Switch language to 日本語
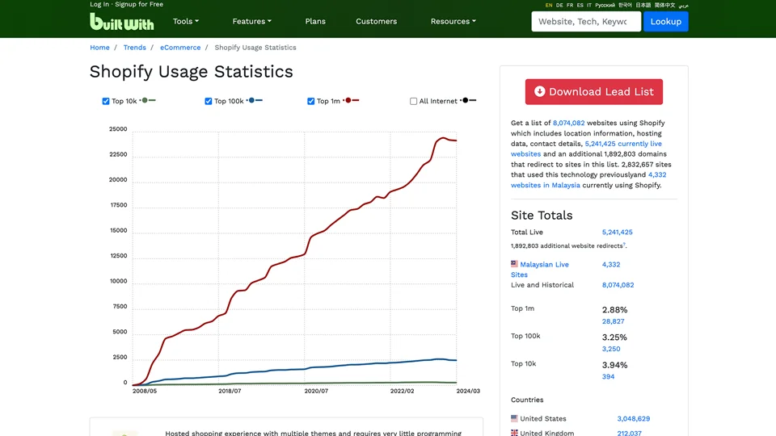 point(643,5)
